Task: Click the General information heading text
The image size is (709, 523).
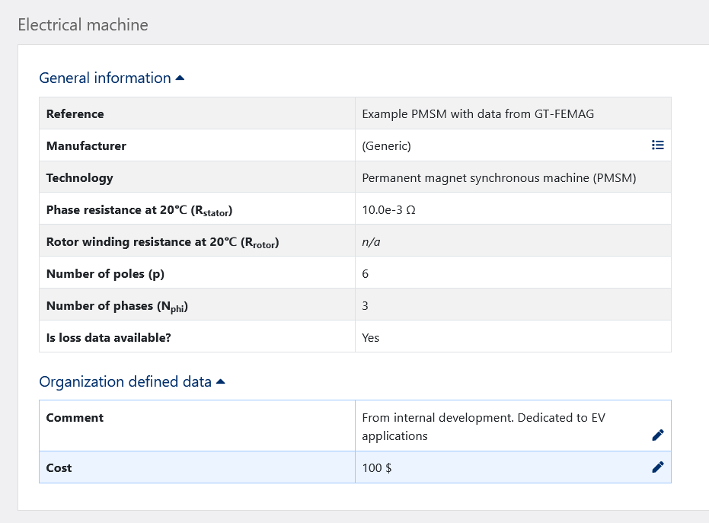Action: pos(105,78)
